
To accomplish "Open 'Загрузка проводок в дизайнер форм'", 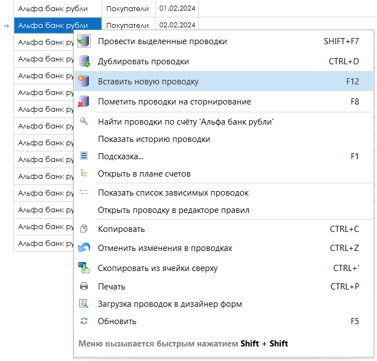I will coord(169,304).
